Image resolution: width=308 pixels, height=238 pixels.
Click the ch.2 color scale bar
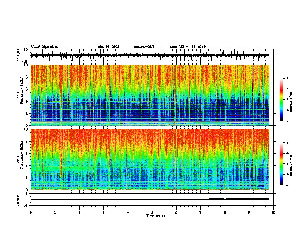[282, 164]
